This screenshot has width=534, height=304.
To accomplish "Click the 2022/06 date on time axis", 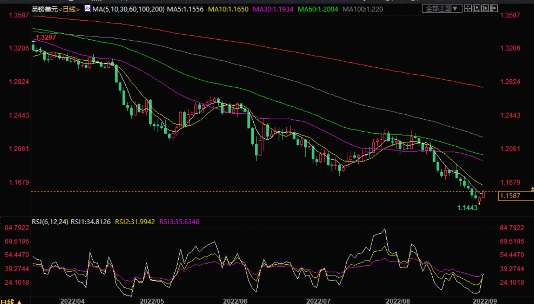I will (235, 301).
